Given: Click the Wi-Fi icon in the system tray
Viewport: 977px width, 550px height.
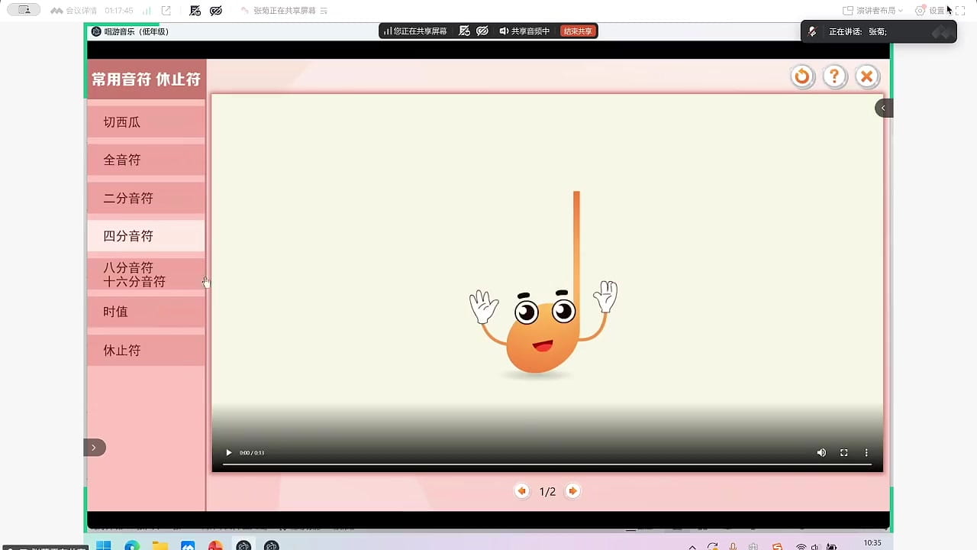Looking at the screenshot, I should (x=801, y=547).
